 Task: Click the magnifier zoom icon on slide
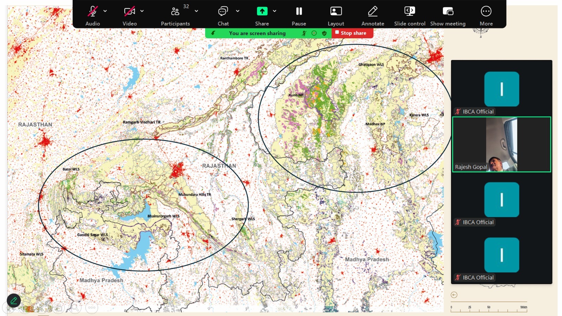tap(74, 308)
